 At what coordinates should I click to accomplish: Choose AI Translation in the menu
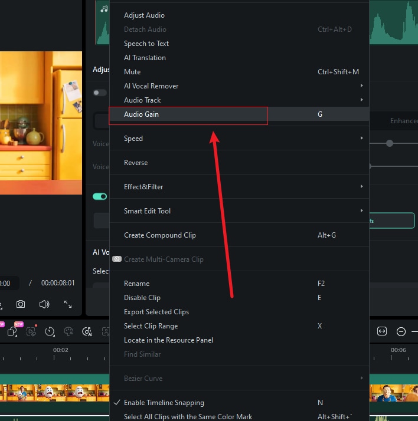[x=239, y=58]
